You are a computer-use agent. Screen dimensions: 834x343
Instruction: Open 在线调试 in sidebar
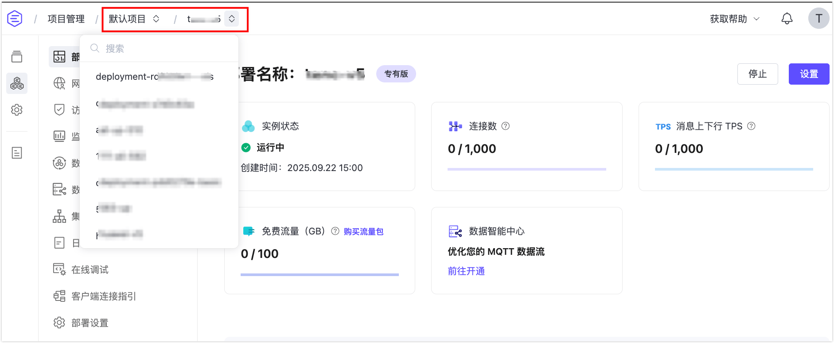[x=90, y=270]
